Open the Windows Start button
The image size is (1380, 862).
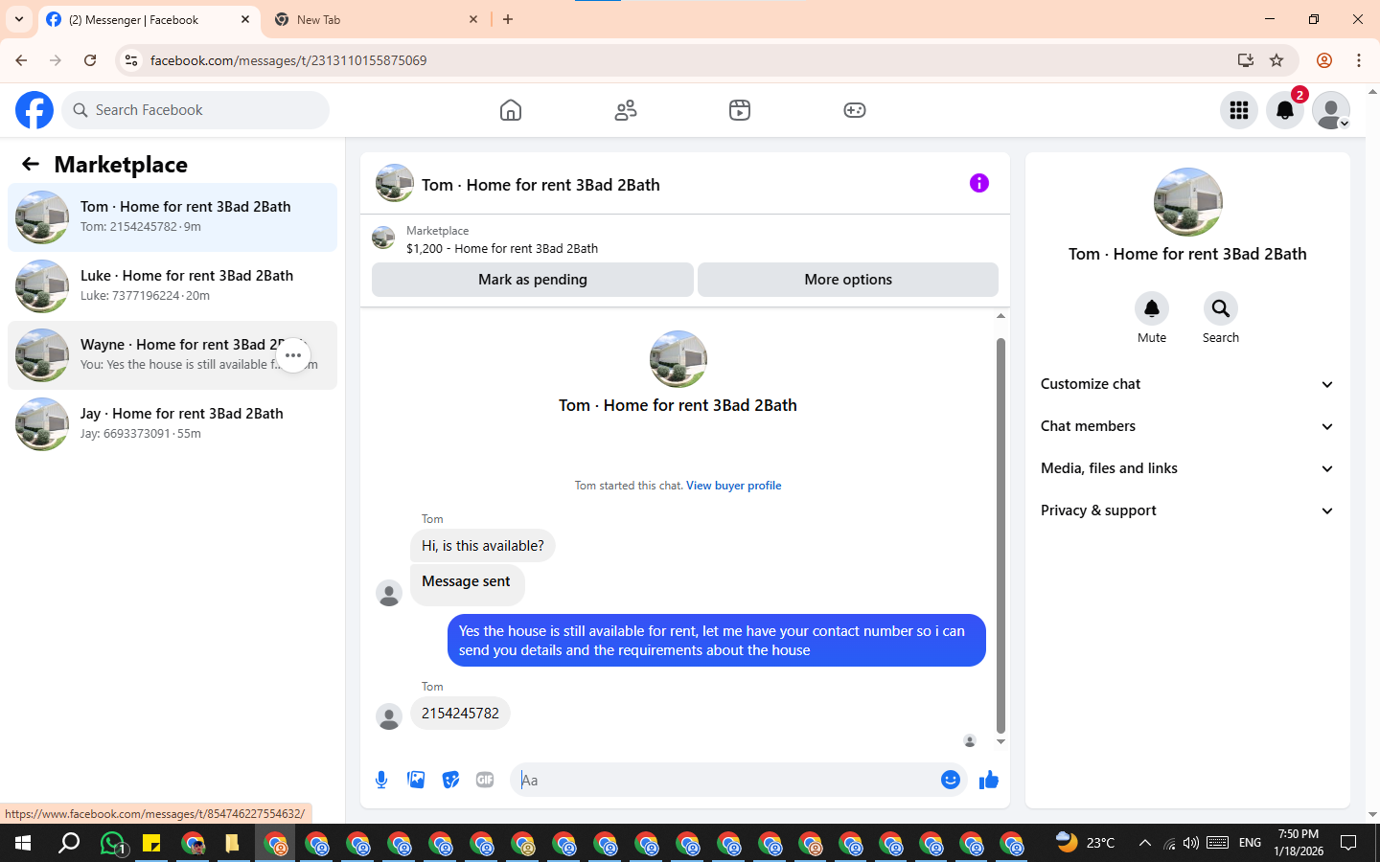pyautogui.click(x=23, y=843)
